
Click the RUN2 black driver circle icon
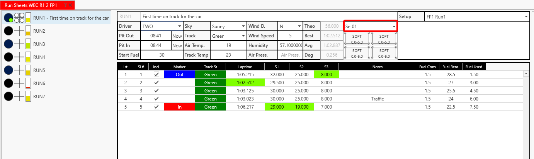[x=8, y=31]
